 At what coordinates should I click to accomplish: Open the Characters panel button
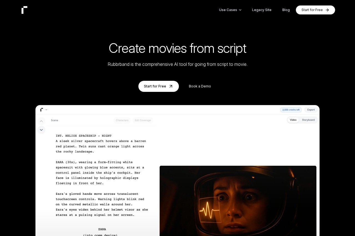click(122, 120)
